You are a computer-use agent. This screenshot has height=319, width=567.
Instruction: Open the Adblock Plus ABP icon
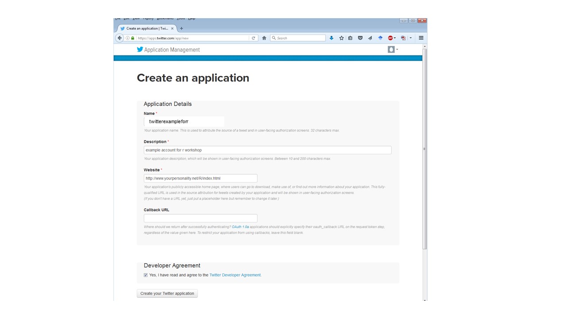pyautogui.click(x=390, y=38)
